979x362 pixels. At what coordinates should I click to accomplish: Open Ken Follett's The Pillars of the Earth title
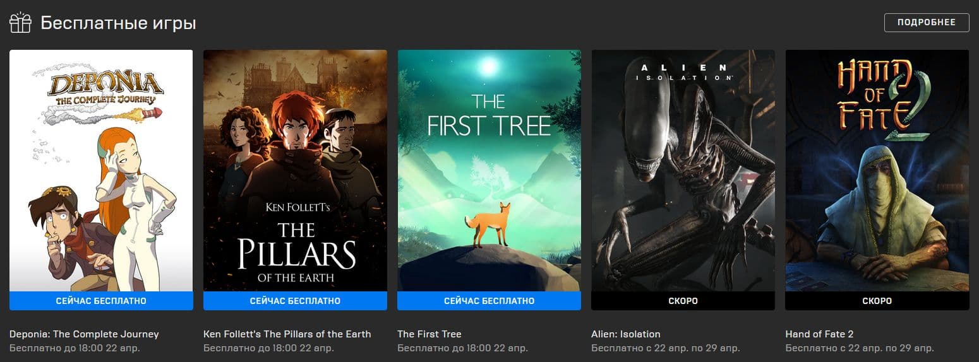coord(287,334)
